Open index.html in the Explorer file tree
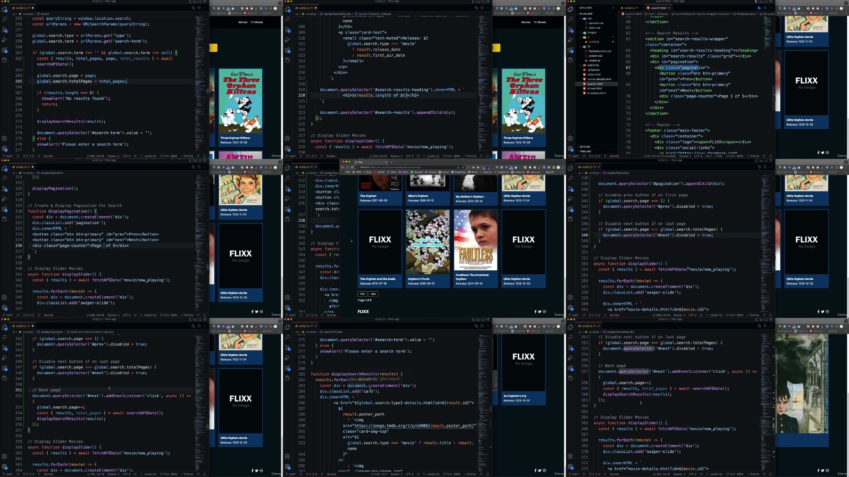Image resolution: width=849 pixels, height=477 pixels. click(594, 75)
